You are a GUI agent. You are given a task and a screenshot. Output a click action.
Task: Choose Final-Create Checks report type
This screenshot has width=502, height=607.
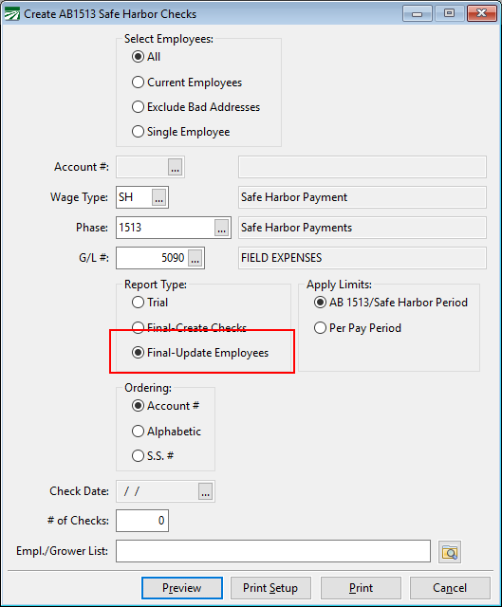[x=189, y=327]
